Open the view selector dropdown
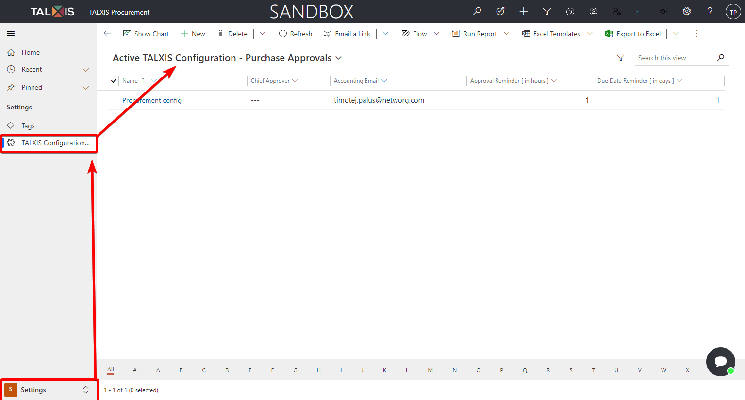745x400 pixels. [x=338, y=58]
